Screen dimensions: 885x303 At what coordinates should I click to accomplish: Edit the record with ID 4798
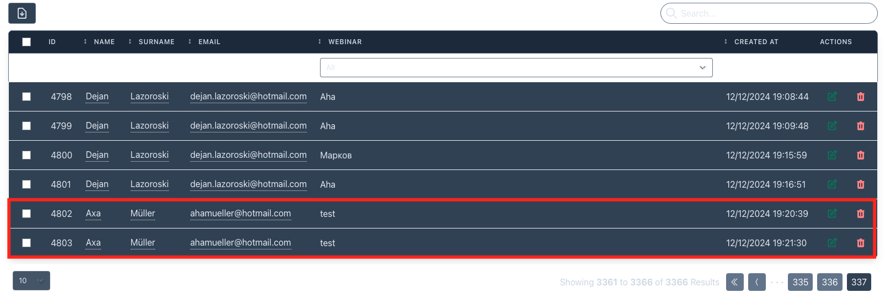tap(832, 97)
